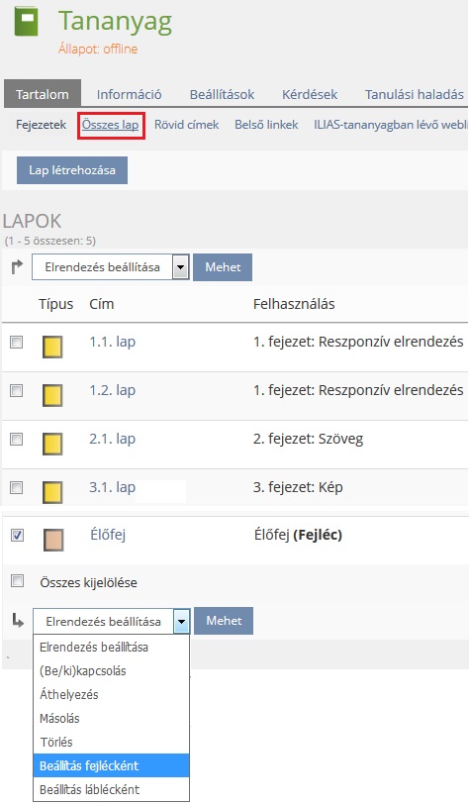
Task: Select the Törlés option in list
Action: click(x=112, y=742)
